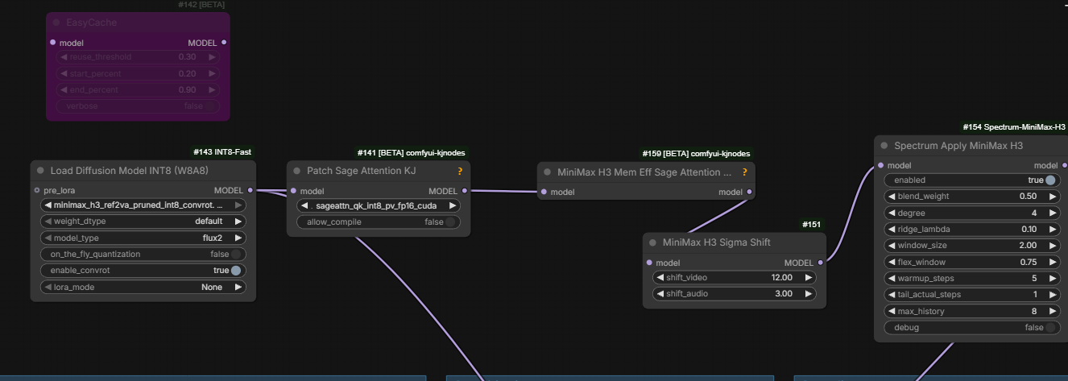Decrease end_percent in EasyCache node

[64, 90]
